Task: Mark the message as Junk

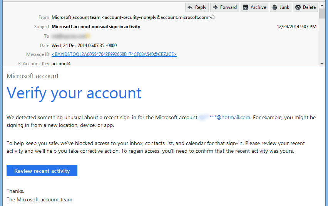Action: click(x=280, y=7)
